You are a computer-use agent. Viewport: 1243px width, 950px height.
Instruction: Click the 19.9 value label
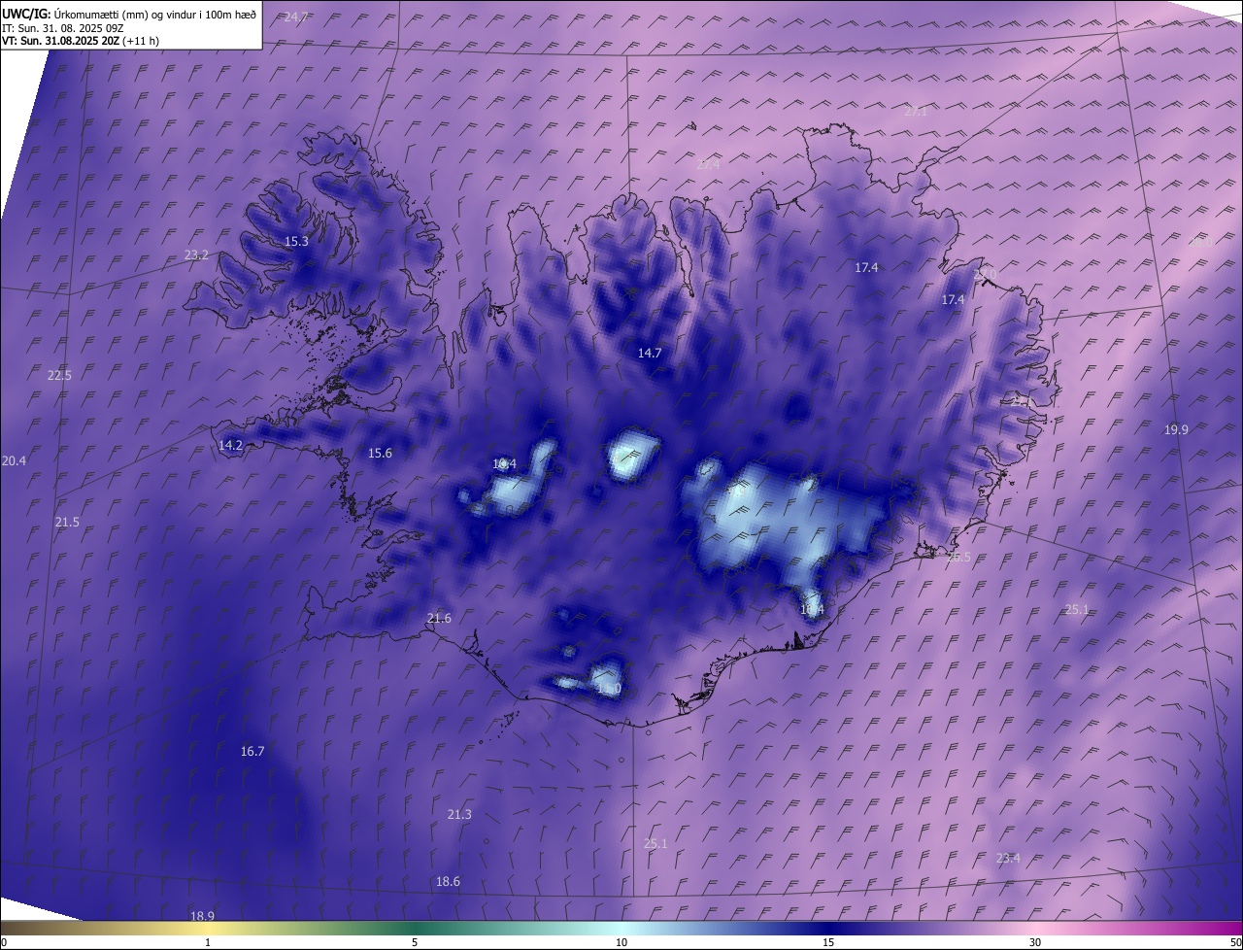[x=1176, y=429]
